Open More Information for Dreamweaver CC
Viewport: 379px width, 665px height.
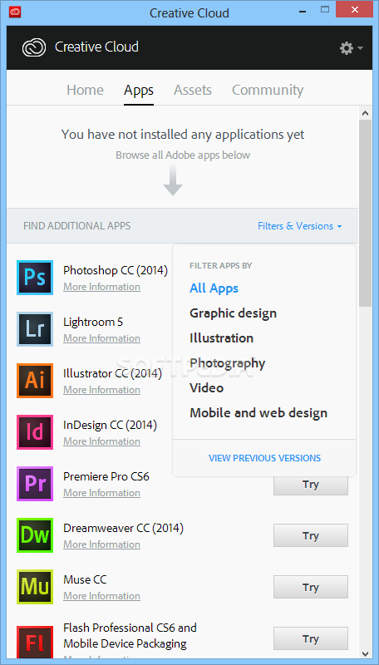point(101,544)
